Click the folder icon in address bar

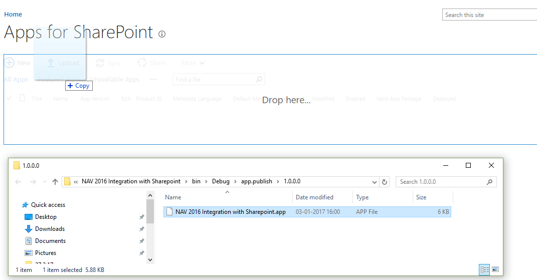click(68, 181)
